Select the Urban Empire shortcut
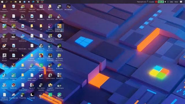This screenshot has width=185, height=104. click(x=50, y=76)
